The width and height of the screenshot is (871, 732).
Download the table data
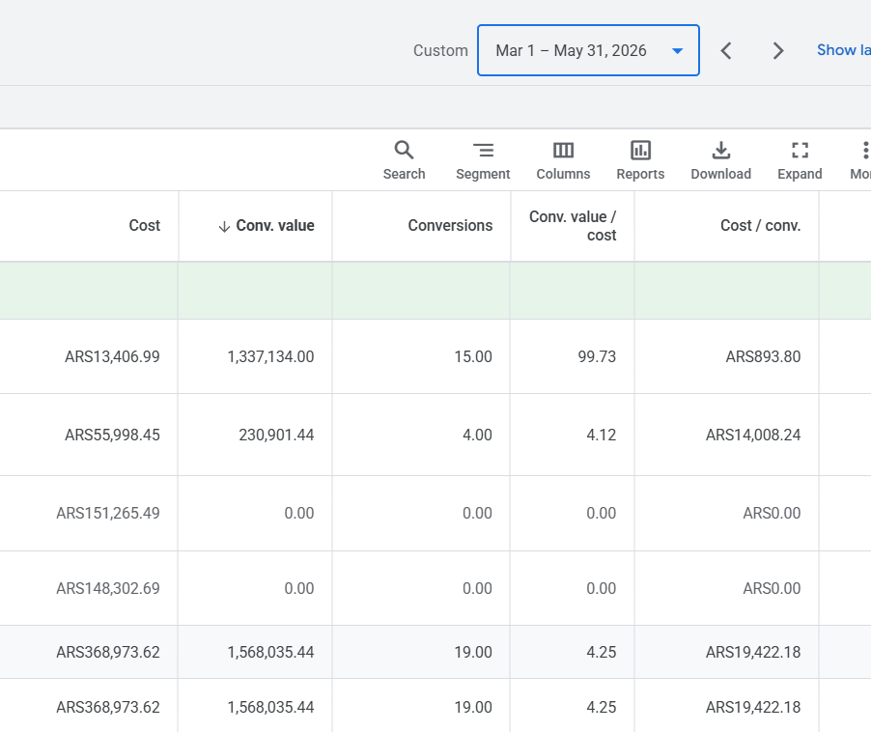(x=720, y=160)
